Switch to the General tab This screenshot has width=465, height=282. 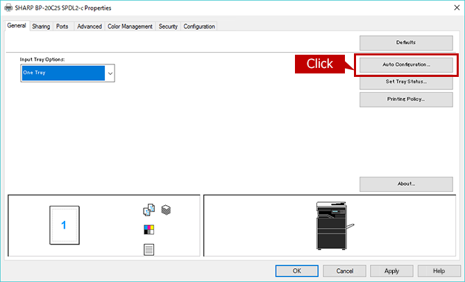click(x=17, y=26)
